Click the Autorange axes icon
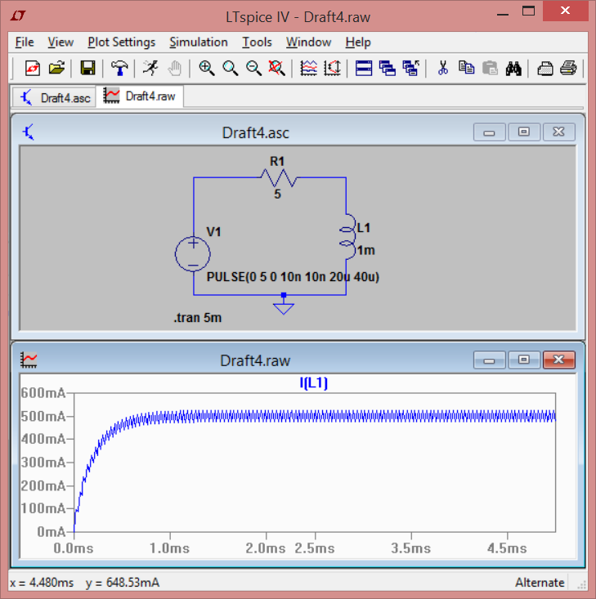Image resolution: width=596 pixels, height=599 pixels. [x=332, y=69]
